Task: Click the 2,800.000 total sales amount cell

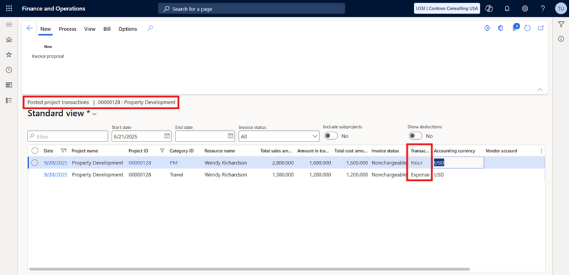Action: [283, 163]
